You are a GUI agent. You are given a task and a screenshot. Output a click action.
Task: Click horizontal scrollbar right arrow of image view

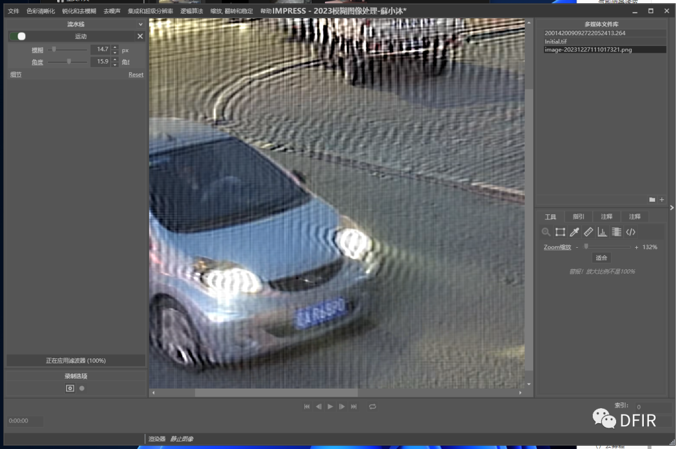tap(520, 392)
